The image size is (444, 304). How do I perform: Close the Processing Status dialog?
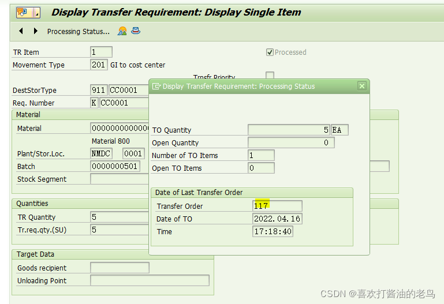(x=361, y=86)
